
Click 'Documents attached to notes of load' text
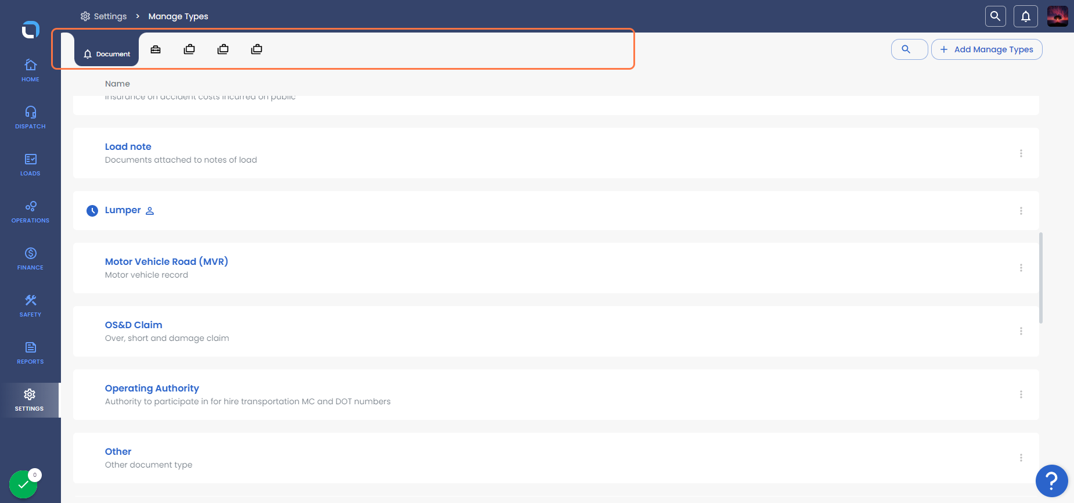tap(181, 160)
